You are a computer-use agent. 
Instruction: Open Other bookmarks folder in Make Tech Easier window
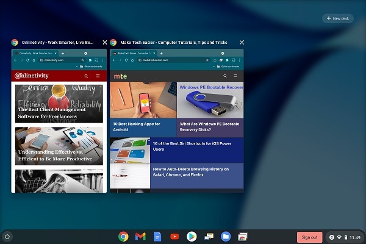228,66
